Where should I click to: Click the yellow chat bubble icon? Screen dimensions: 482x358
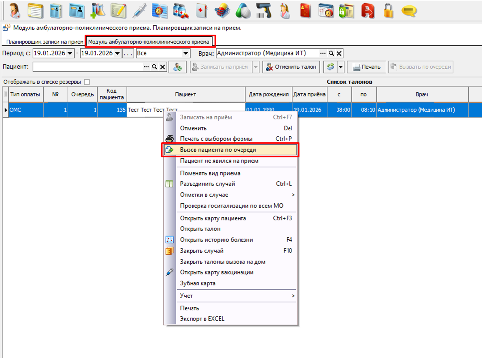click(x=409, y=10)
